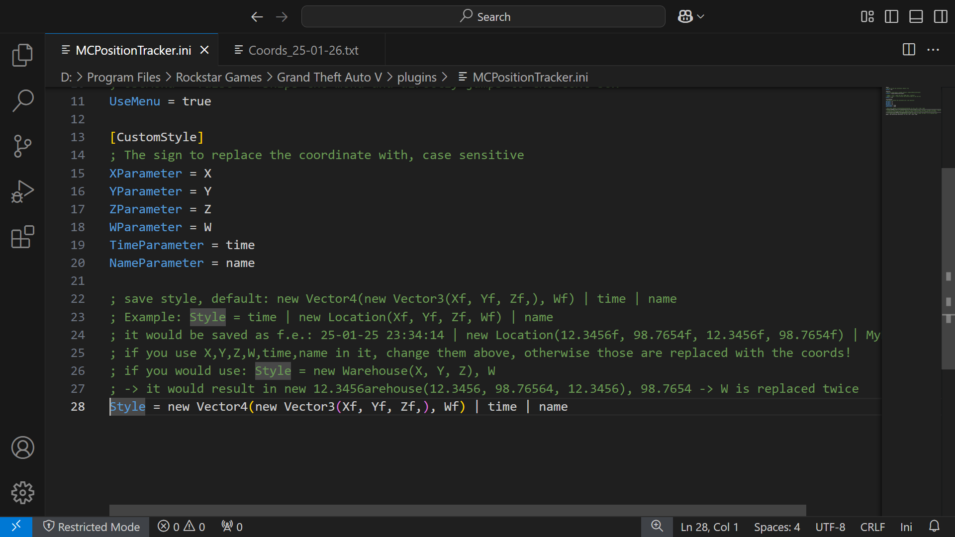
Task: Click the Restricted Mode status button
Action: [x=92, y=527]
